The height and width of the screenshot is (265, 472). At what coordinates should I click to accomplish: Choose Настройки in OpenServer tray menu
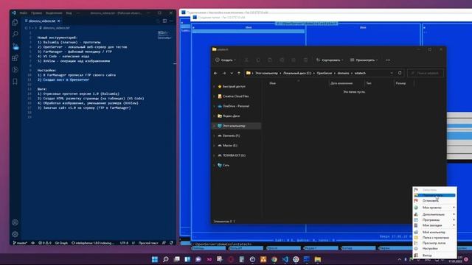pyautogui.click(x=434, y=249)
